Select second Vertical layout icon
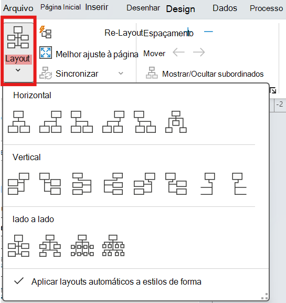Screen dimensions: 286x303 click(50, 184)
